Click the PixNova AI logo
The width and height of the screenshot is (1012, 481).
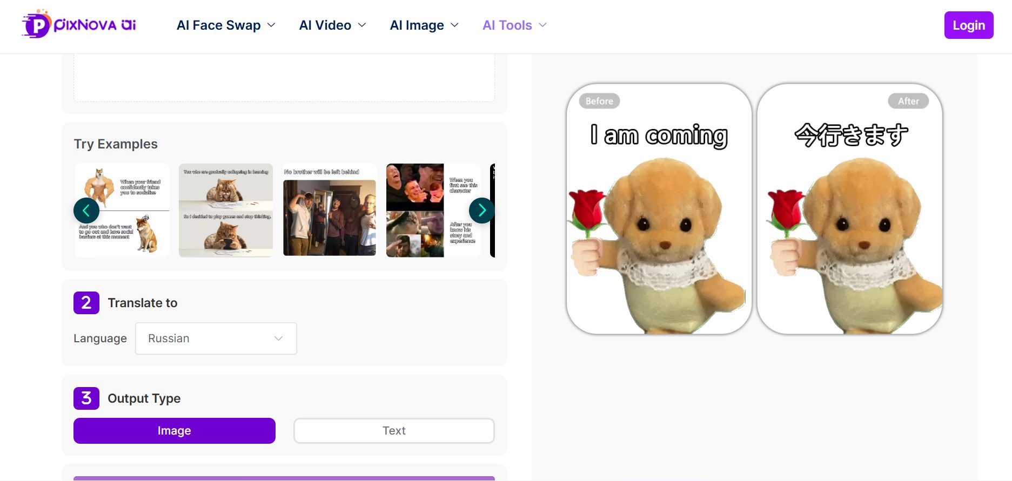[x=79, y=25]
